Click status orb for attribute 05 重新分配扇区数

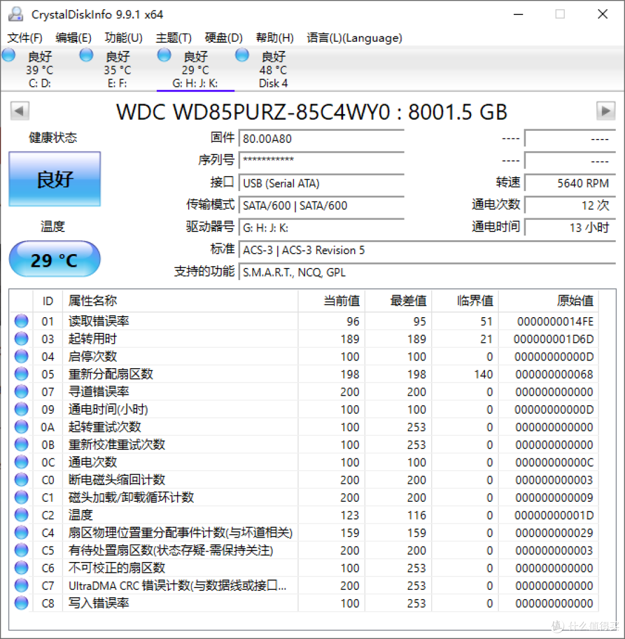tap(21, 374)
